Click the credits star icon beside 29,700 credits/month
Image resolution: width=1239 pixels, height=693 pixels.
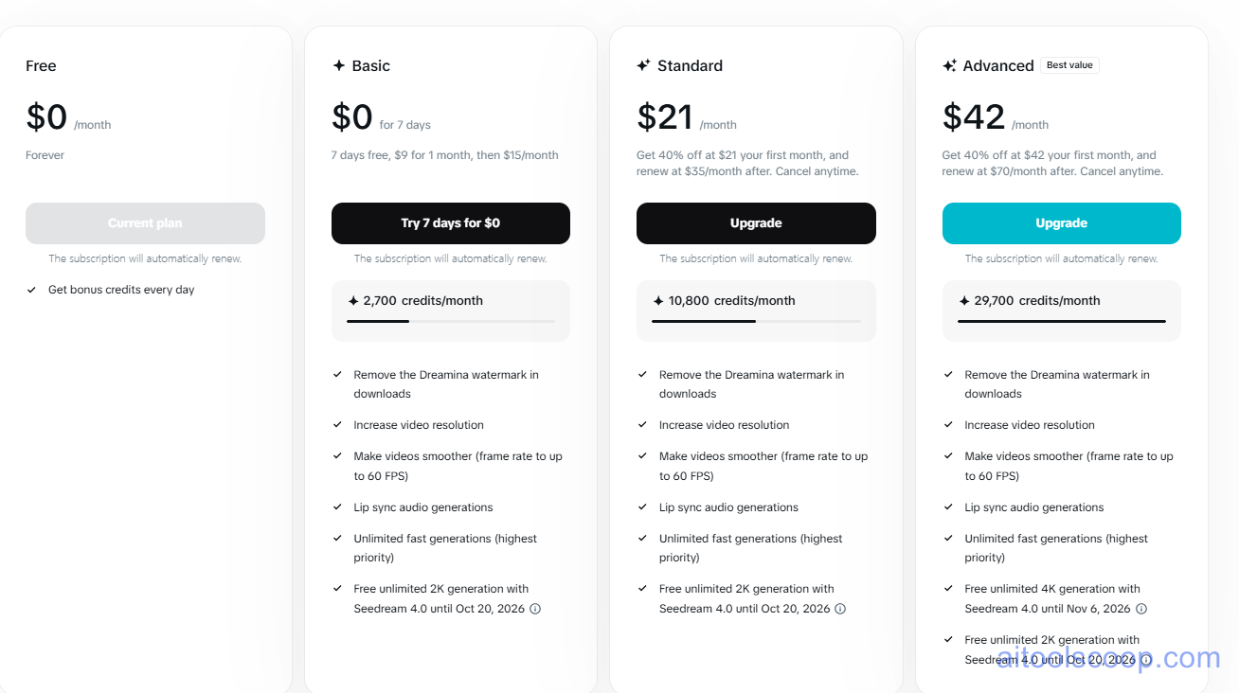click(x=963, y=300)
